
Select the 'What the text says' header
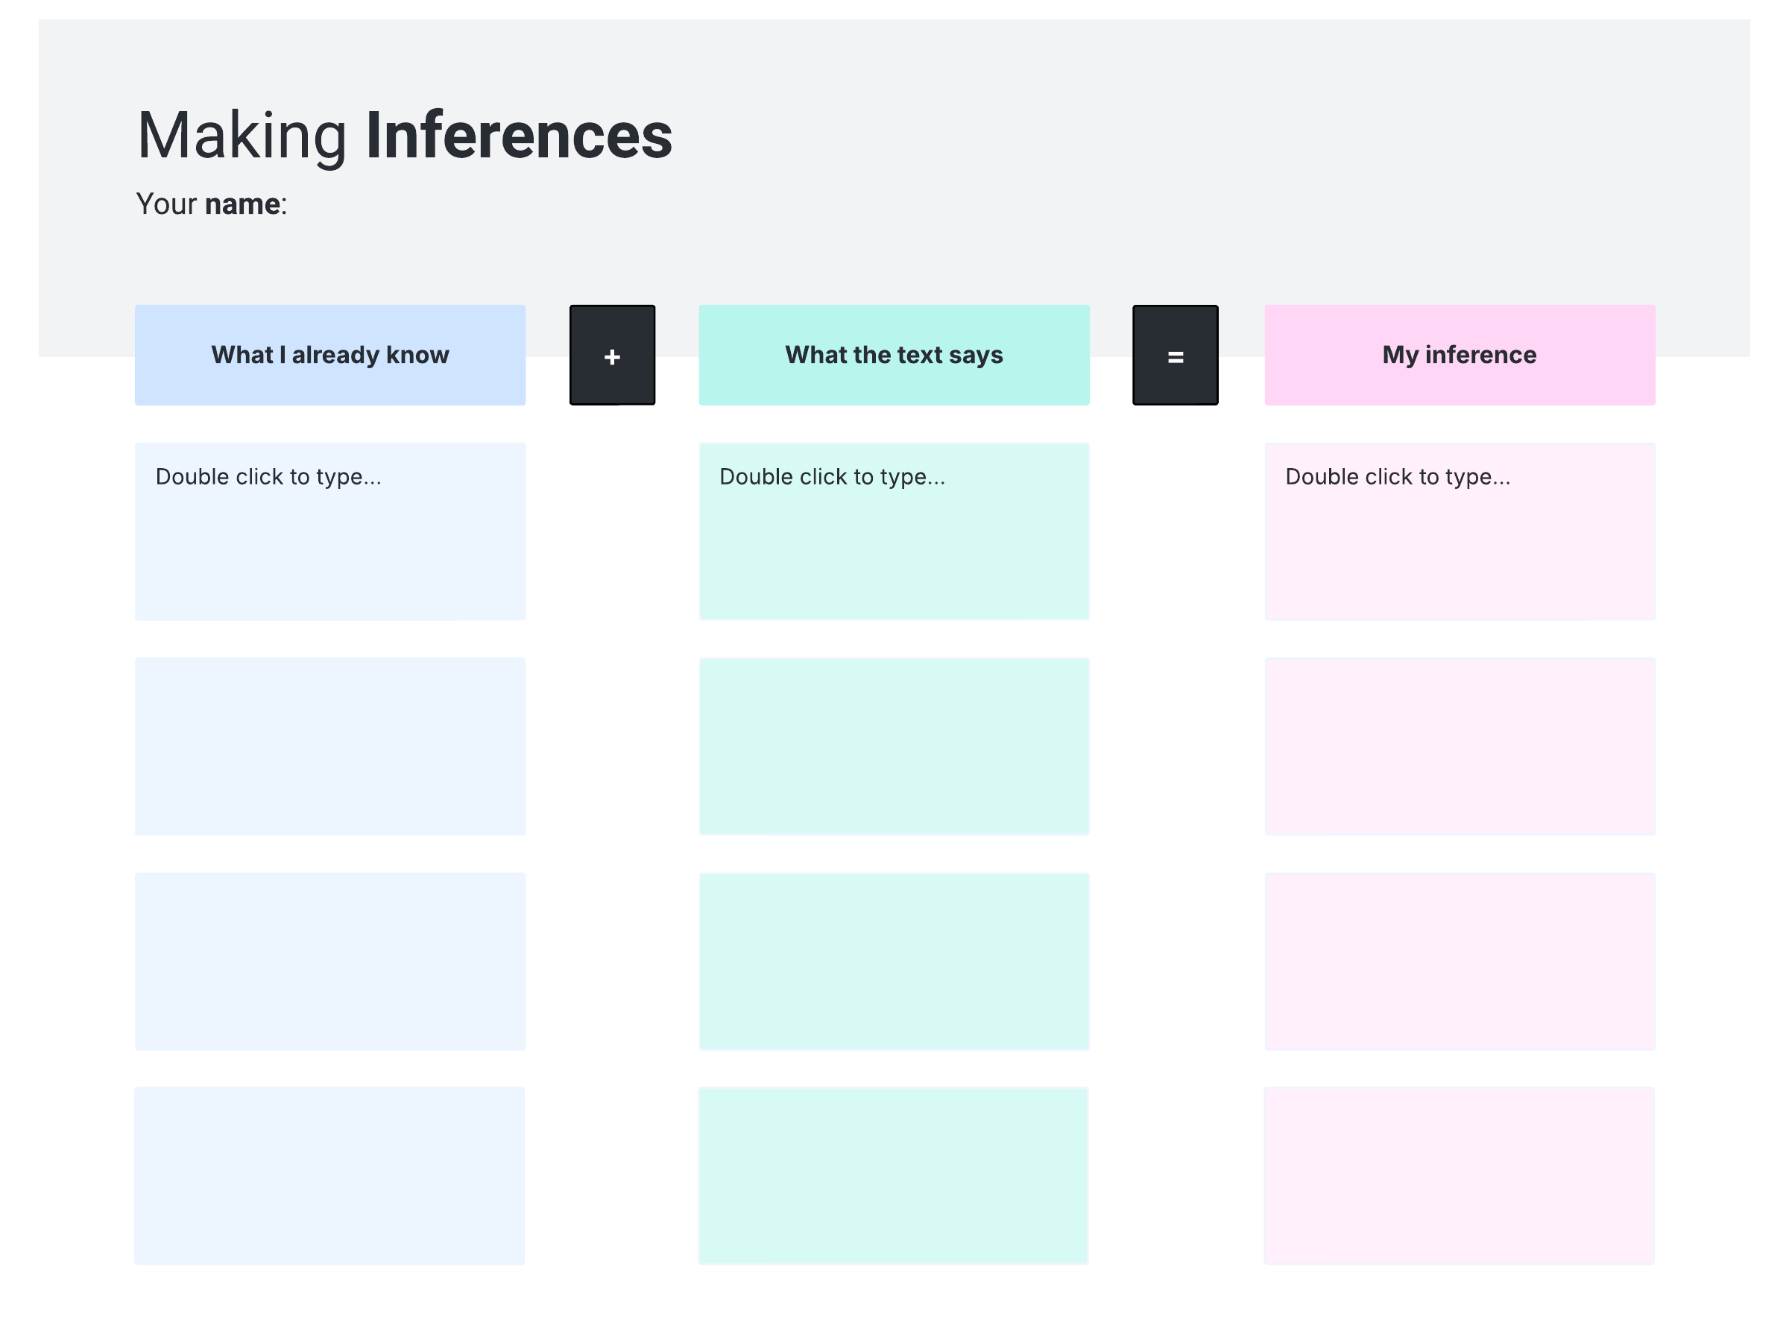[x=894, y=355]
